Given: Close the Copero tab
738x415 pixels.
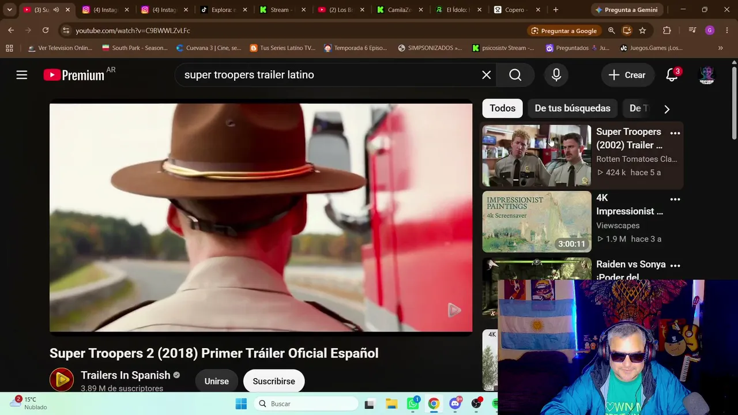Looking at the screenshot, I should (x=538, y=10).
